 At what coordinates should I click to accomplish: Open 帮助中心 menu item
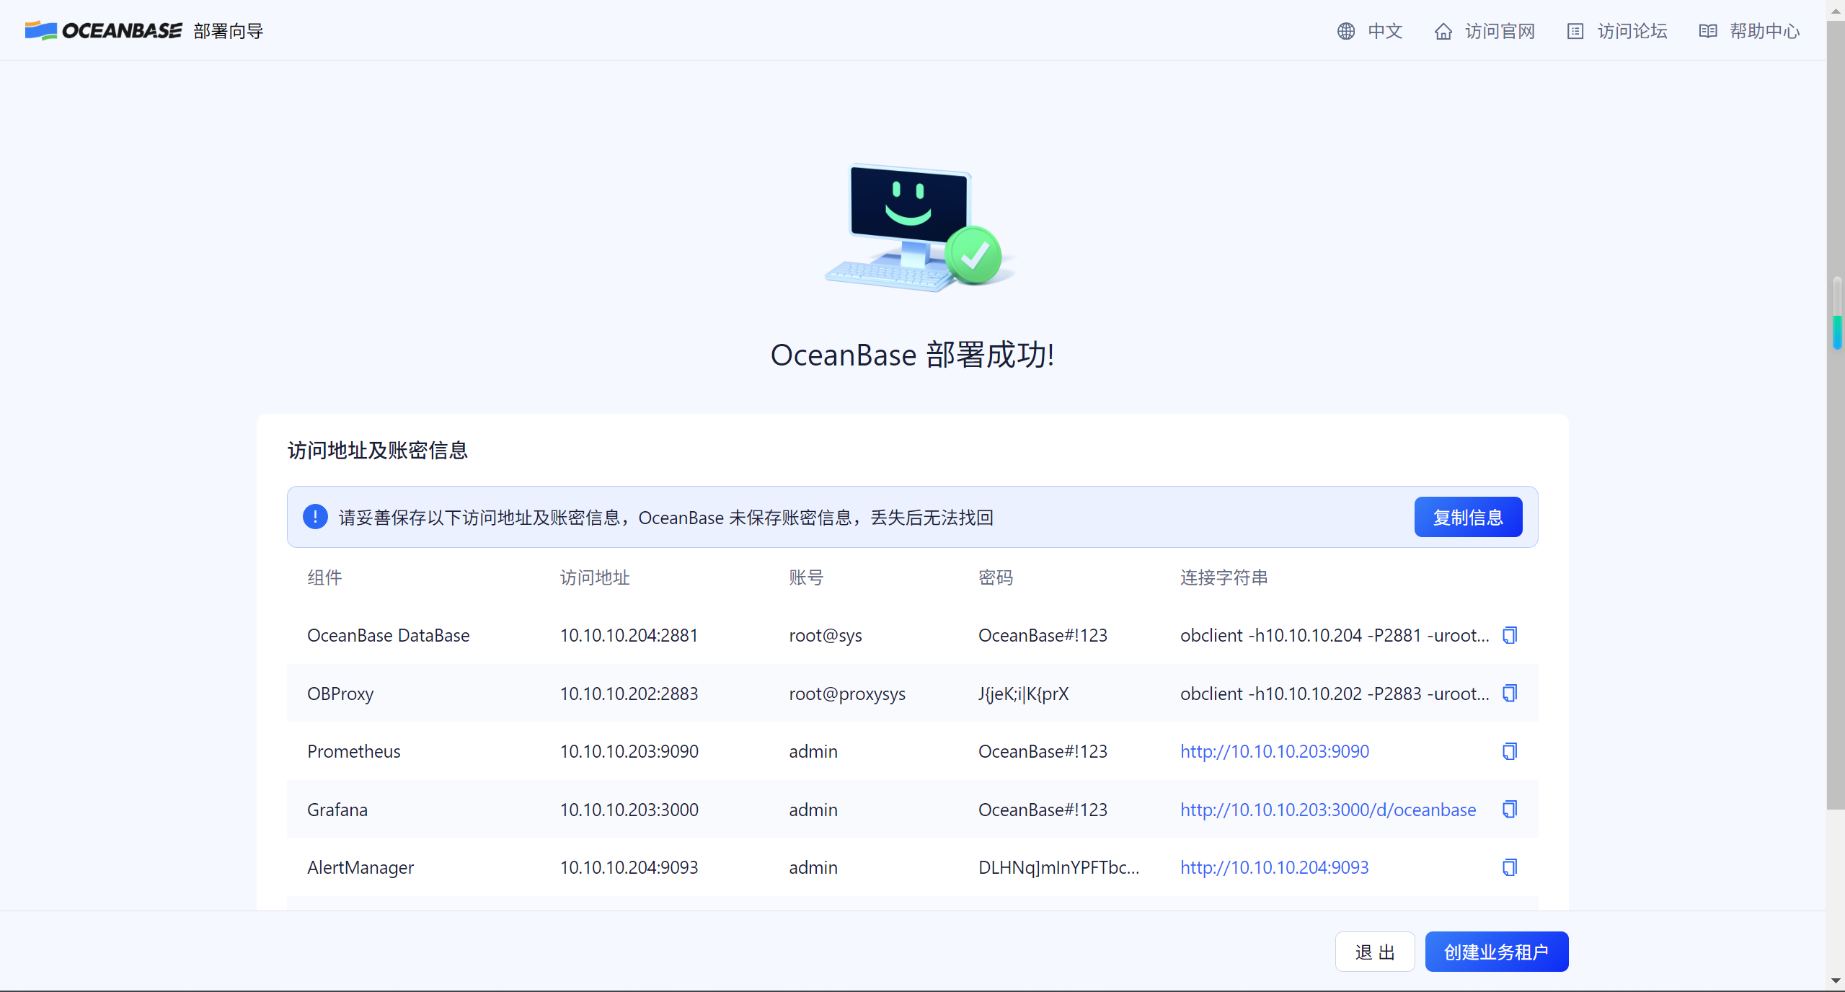pos(1764,31)
